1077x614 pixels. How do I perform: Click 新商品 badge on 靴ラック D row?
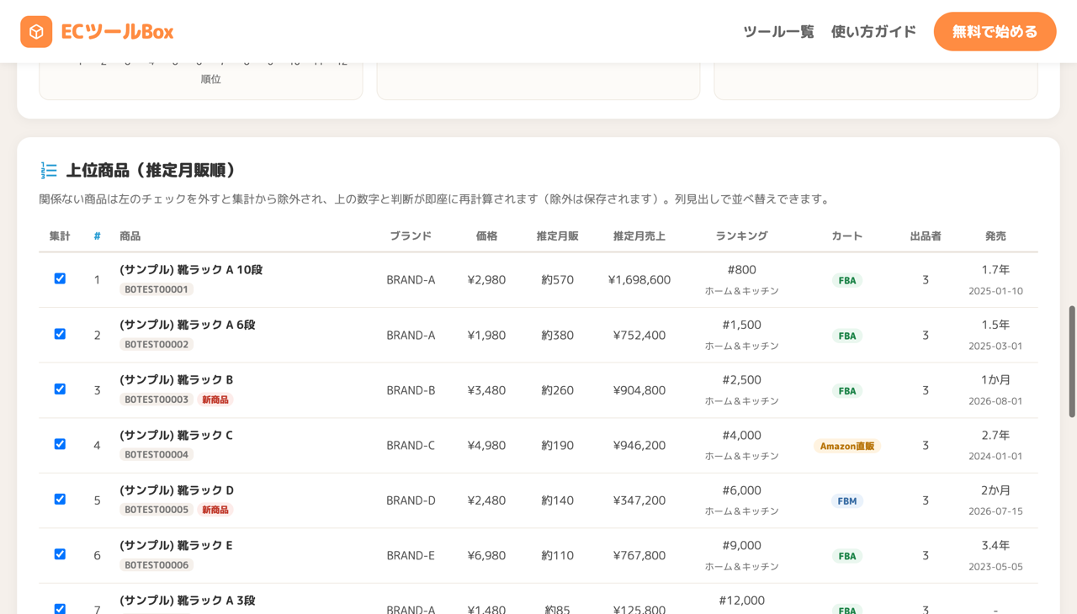(215, 510)
